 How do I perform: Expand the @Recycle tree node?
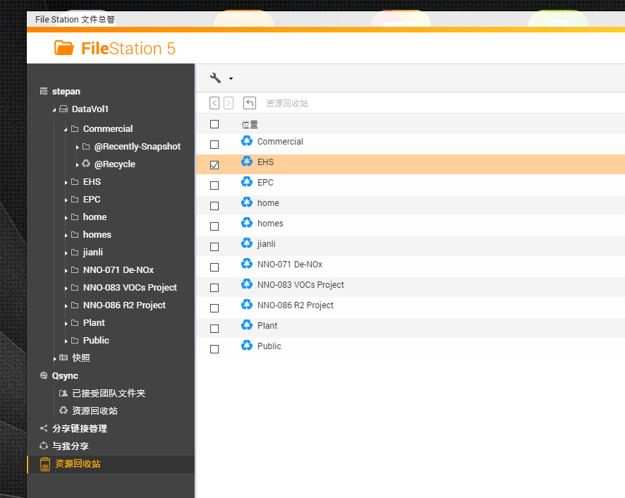click(77, 164)
